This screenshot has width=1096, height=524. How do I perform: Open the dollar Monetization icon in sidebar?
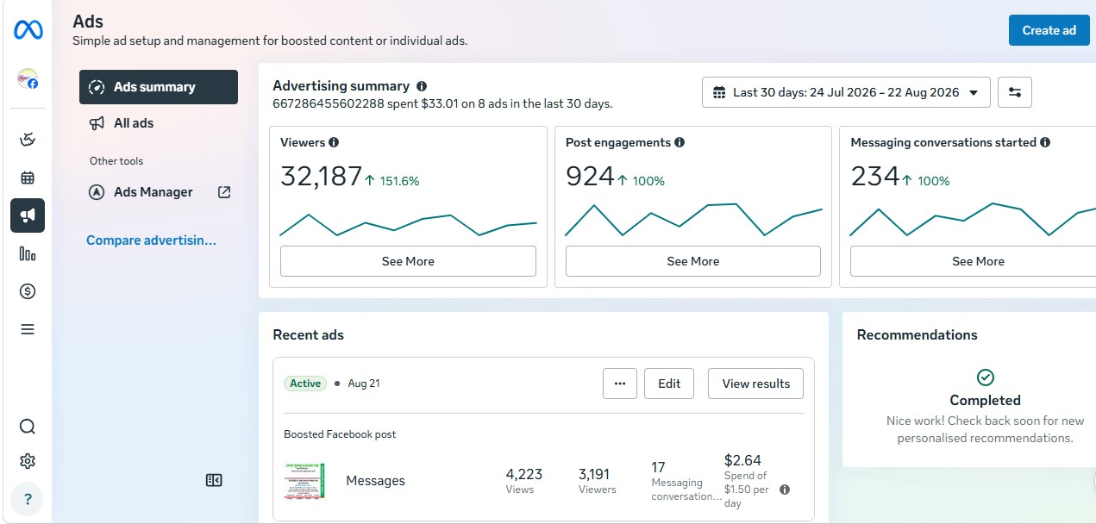[28, 291]
